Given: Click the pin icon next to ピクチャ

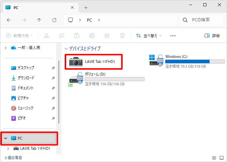Looking at the screenshot, I should (x=53, y=98).
